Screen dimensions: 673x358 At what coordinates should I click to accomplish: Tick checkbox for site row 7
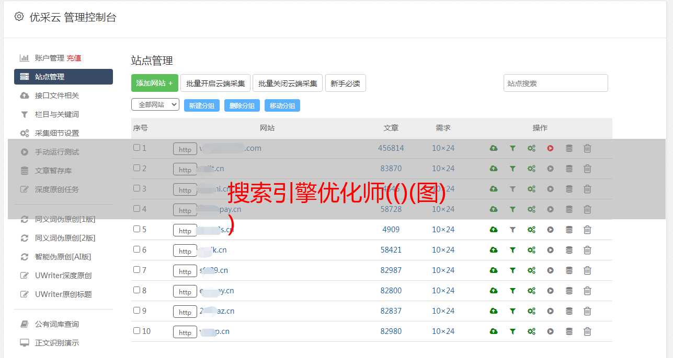tap(136, 270)
